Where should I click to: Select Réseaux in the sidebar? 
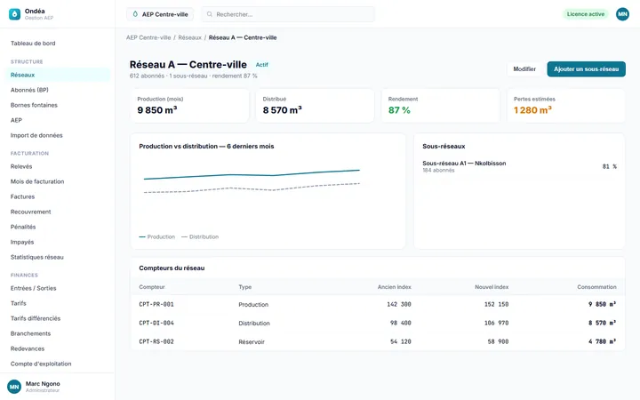57,75
